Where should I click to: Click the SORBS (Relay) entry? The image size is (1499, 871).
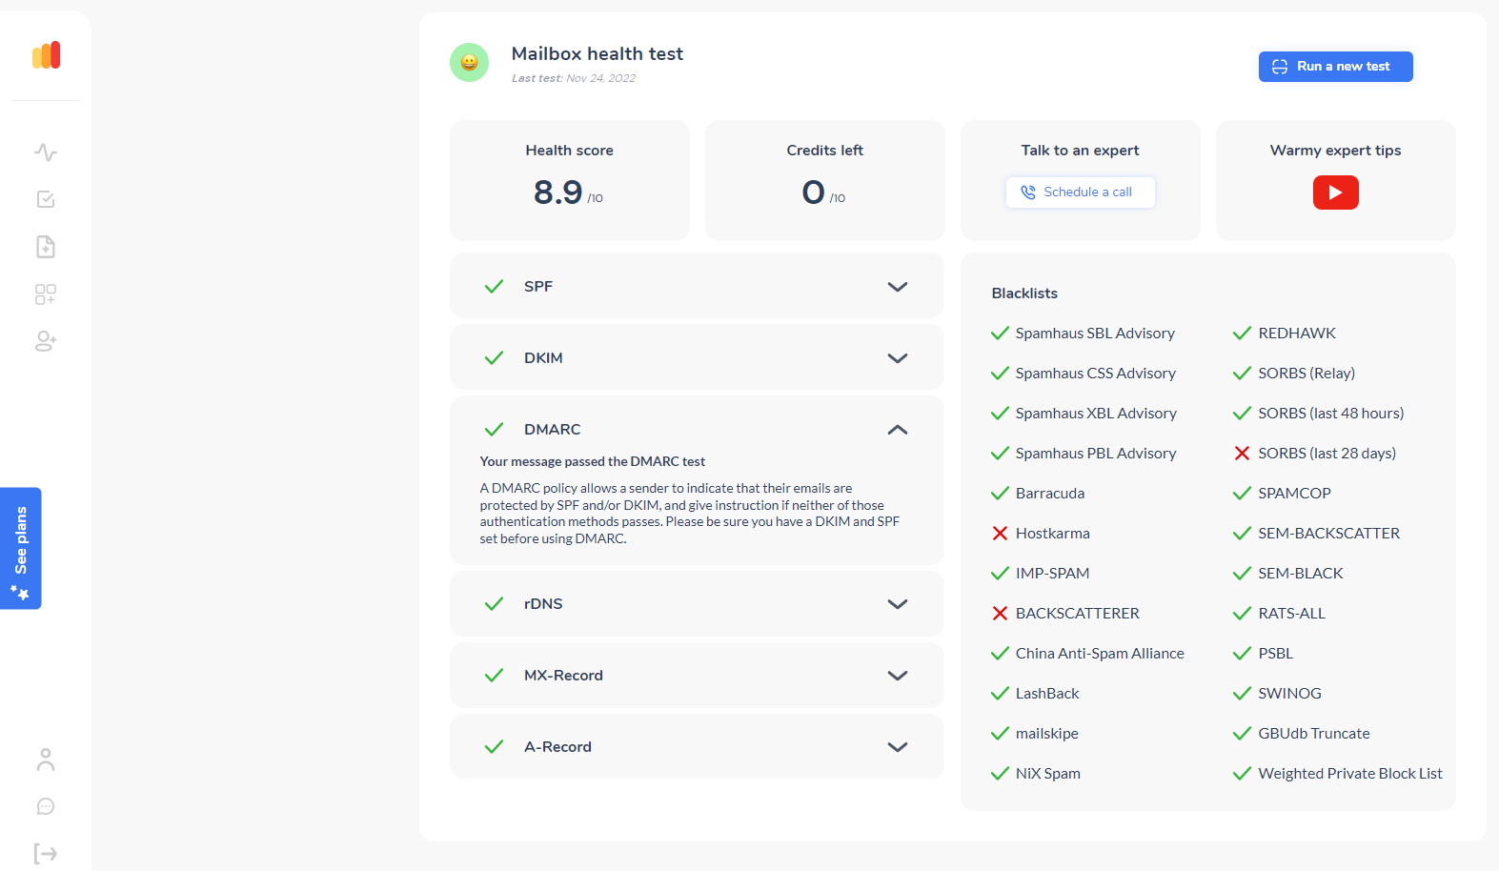tap(1307, 373)
